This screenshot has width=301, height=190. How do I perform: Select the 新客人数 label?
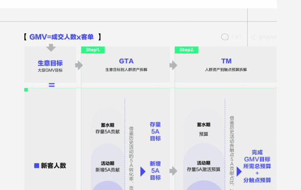click(53, 165)
